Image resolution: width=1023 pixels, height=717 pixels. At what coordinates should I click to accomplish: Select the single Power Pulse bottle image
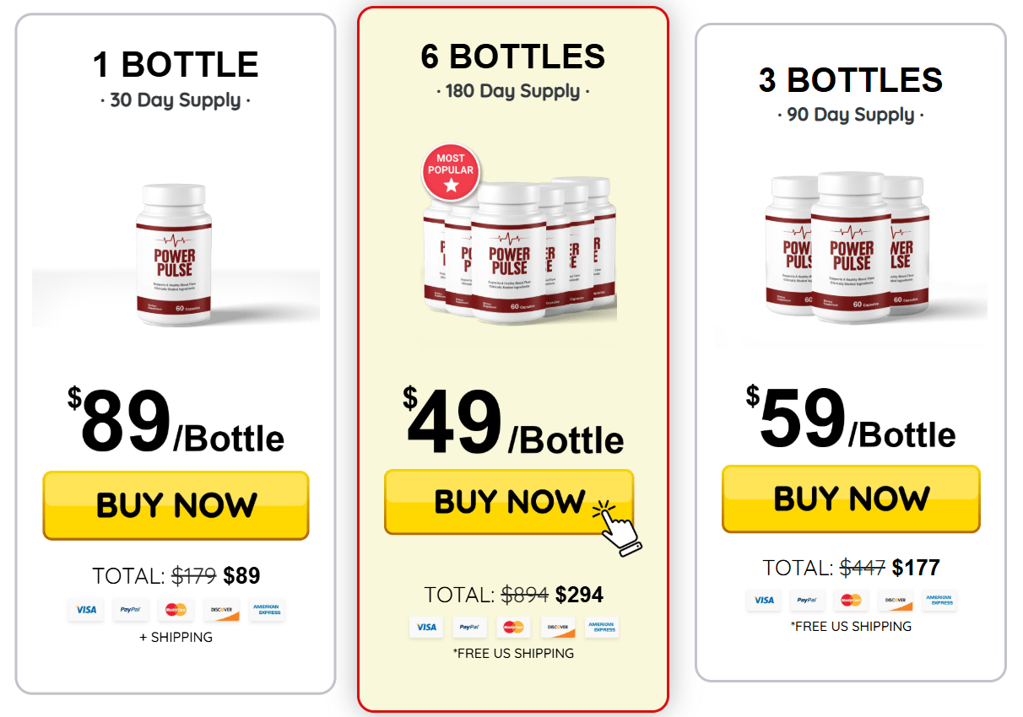(x=176, y=254)
